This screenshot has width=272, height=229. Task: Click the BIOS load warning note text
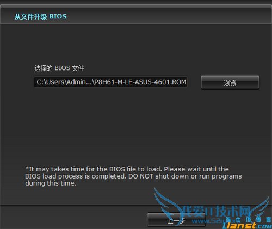pos(133,176)
